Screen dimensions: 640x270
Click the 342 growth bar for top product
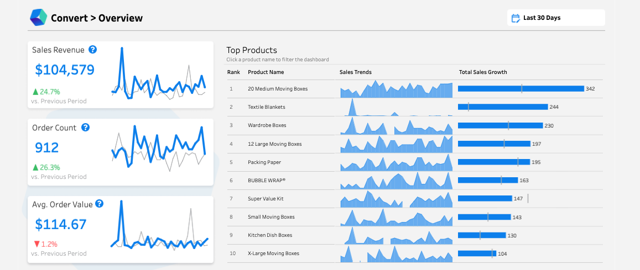coord(521,89)
